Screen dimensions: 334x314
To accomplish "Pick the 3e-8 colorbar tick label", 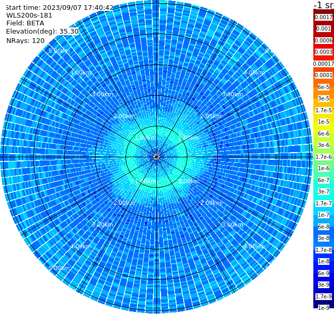I will (324, 238).
